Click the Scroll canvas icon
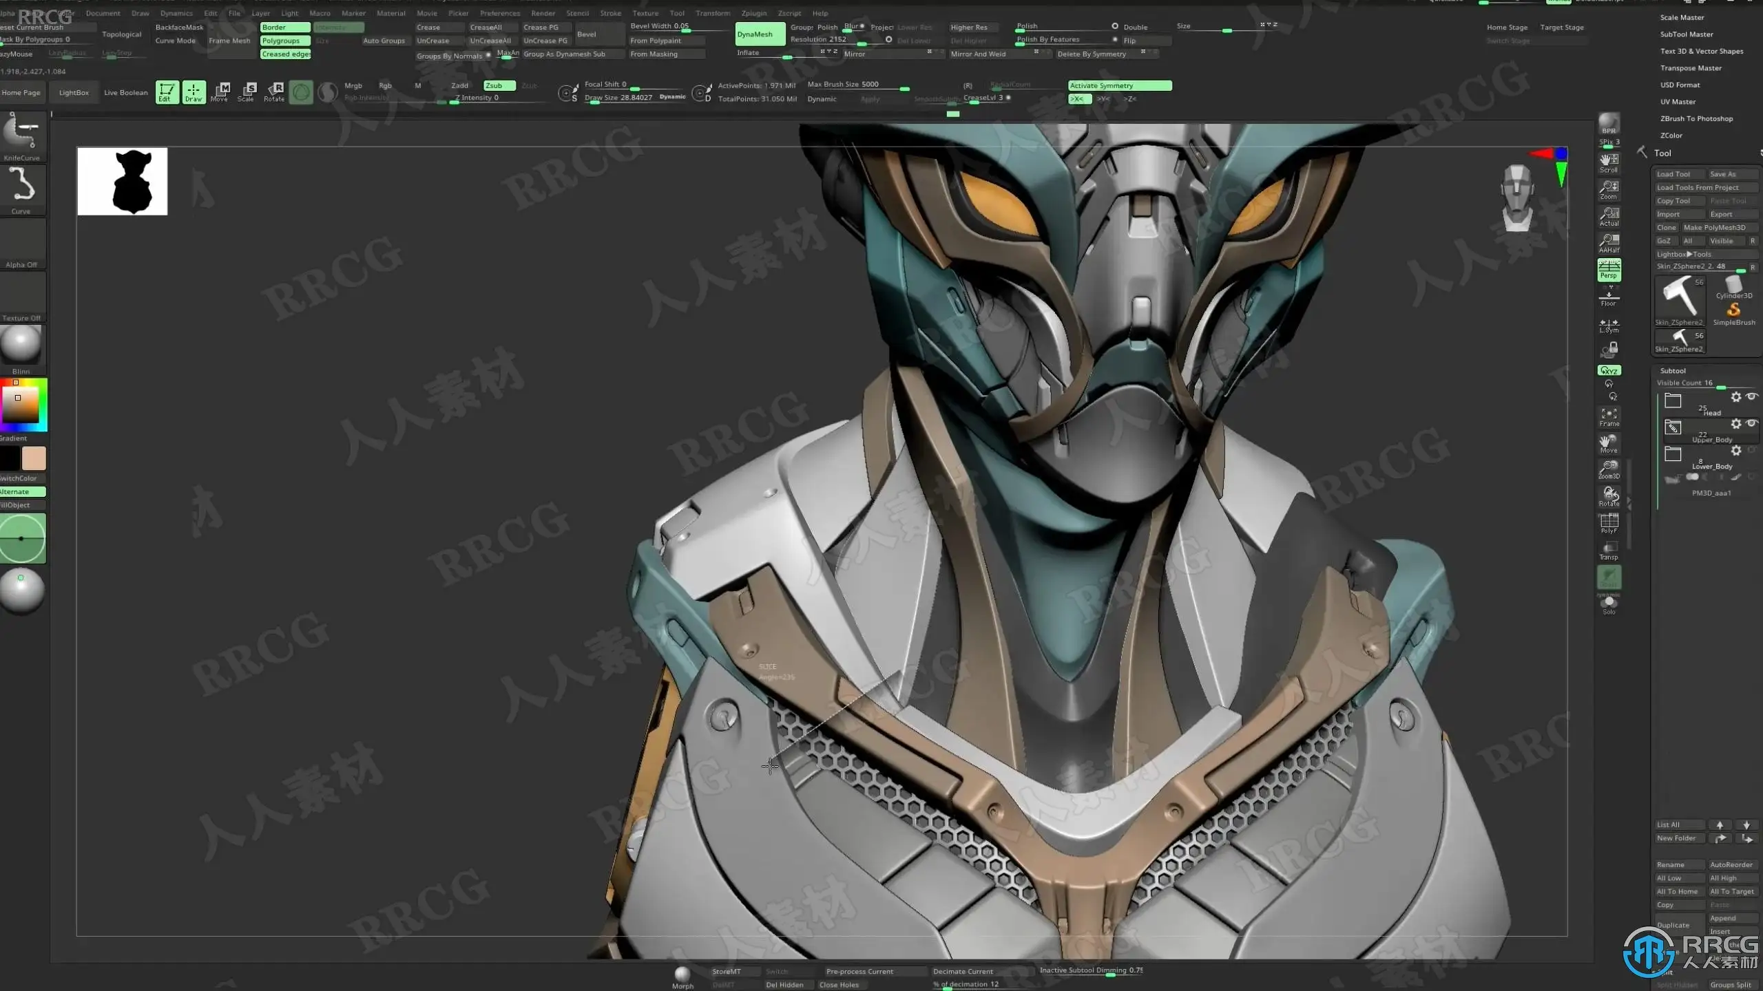Image resolution: width=1763 pixels, height=991 pixels. point(1609,162)
